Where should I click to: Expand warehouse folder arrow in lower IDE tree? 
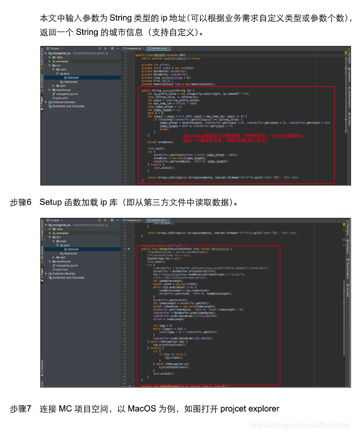(x=50, y=262)
